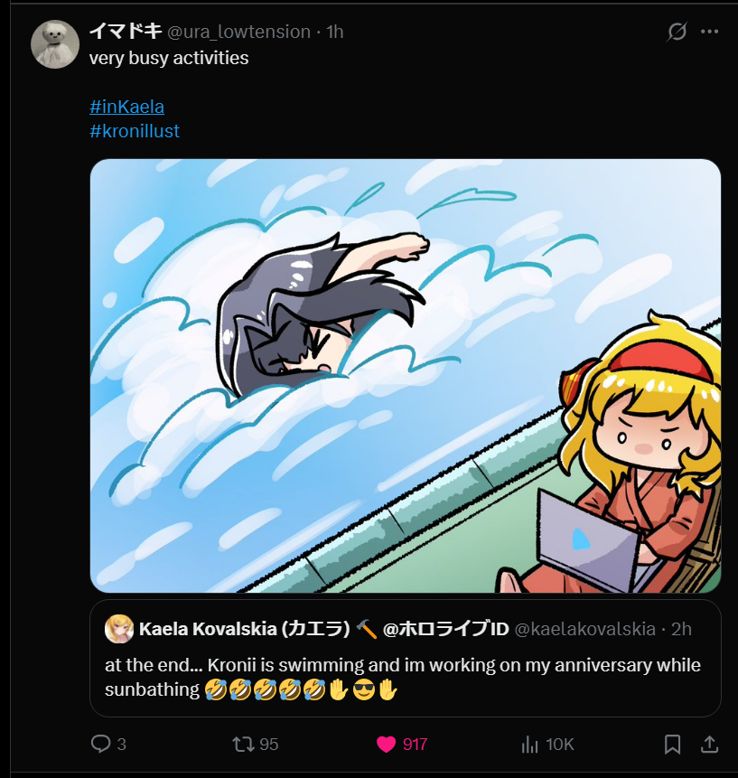This screenshot has width=738, height=778.
Task: Open イマドキ's profile picture
Action: point(55,44)
